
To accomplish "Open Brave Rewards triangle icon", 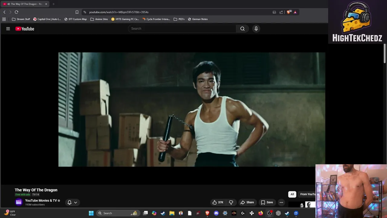I will (295, 12).
